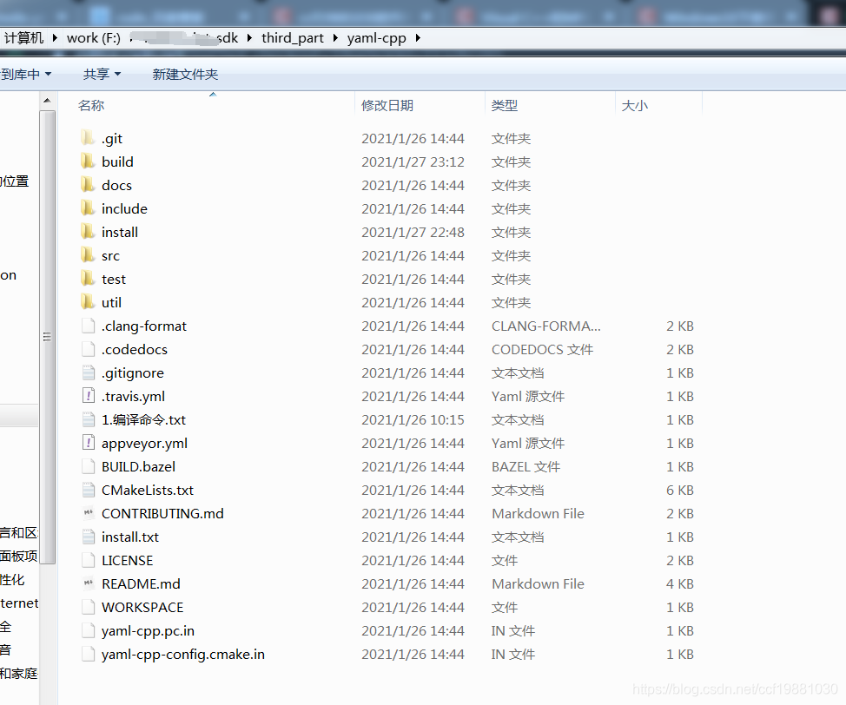Click the yaml-cpp-config.cmake.in file icon

click(88, 655)
